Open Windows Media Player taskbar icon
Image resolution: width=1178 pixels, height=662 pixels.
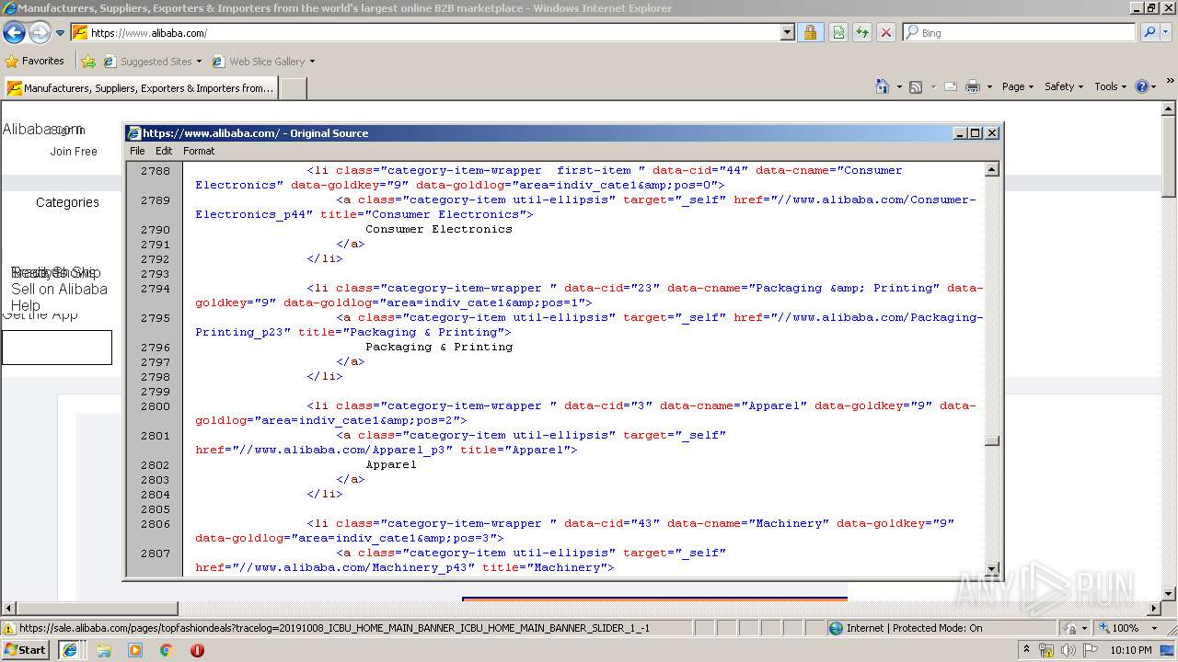(x=135, y=649)
